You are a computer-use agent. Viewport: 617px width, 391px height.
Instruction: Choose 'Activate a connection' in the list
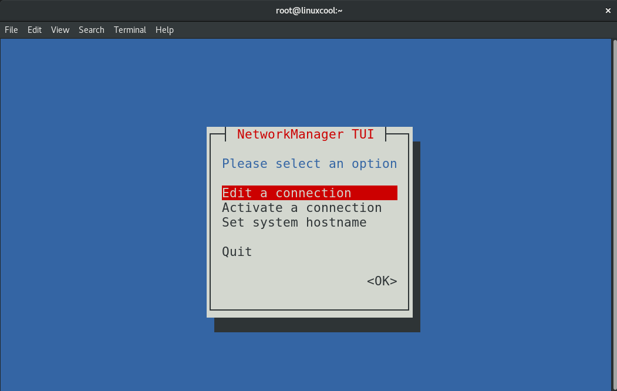click(302, 208)
